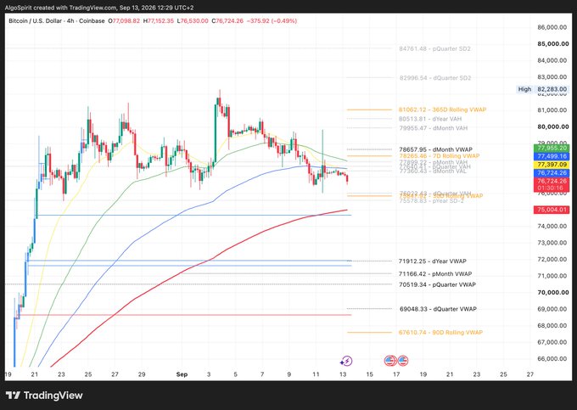Click the purple lightning event icon
Screen dimensions: 577x410
pos(346,361)
